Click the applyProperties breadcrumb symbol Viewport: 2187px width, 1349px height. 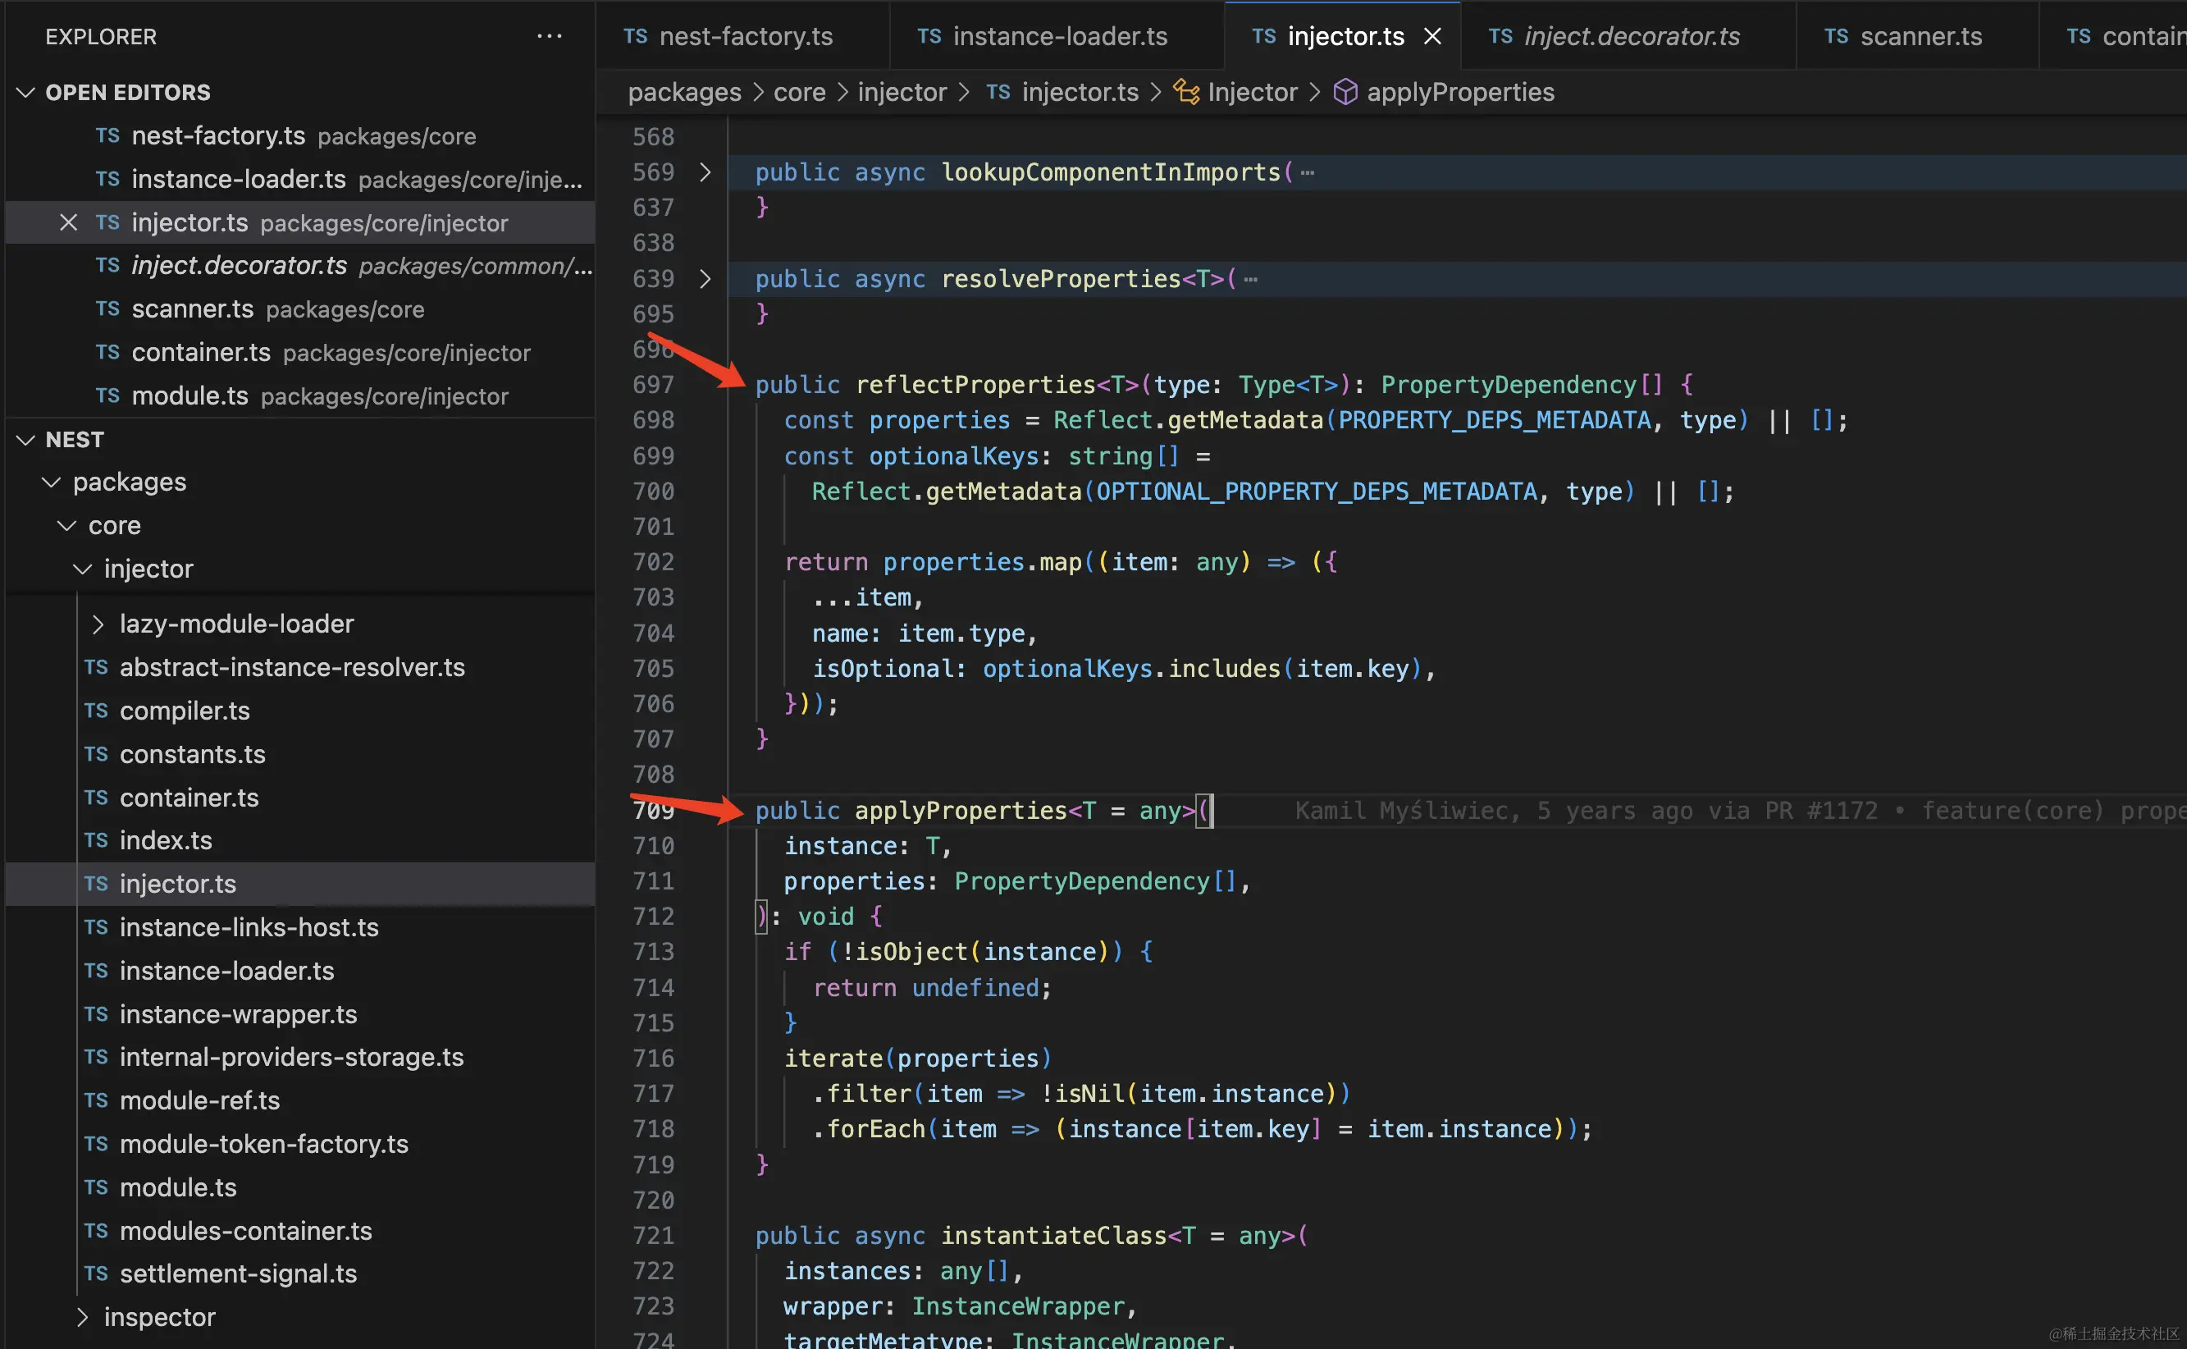[1460, 92]
